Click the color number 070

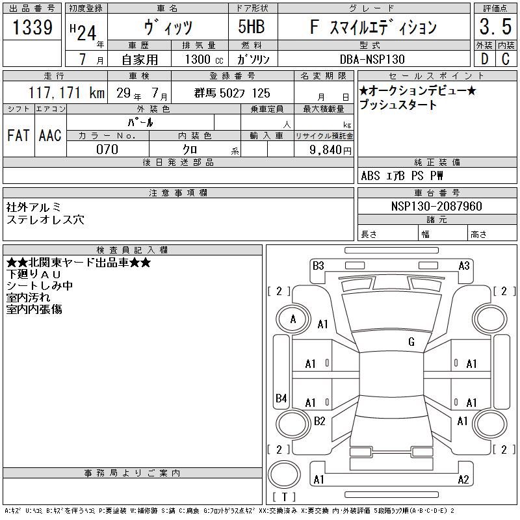point(107,149)
